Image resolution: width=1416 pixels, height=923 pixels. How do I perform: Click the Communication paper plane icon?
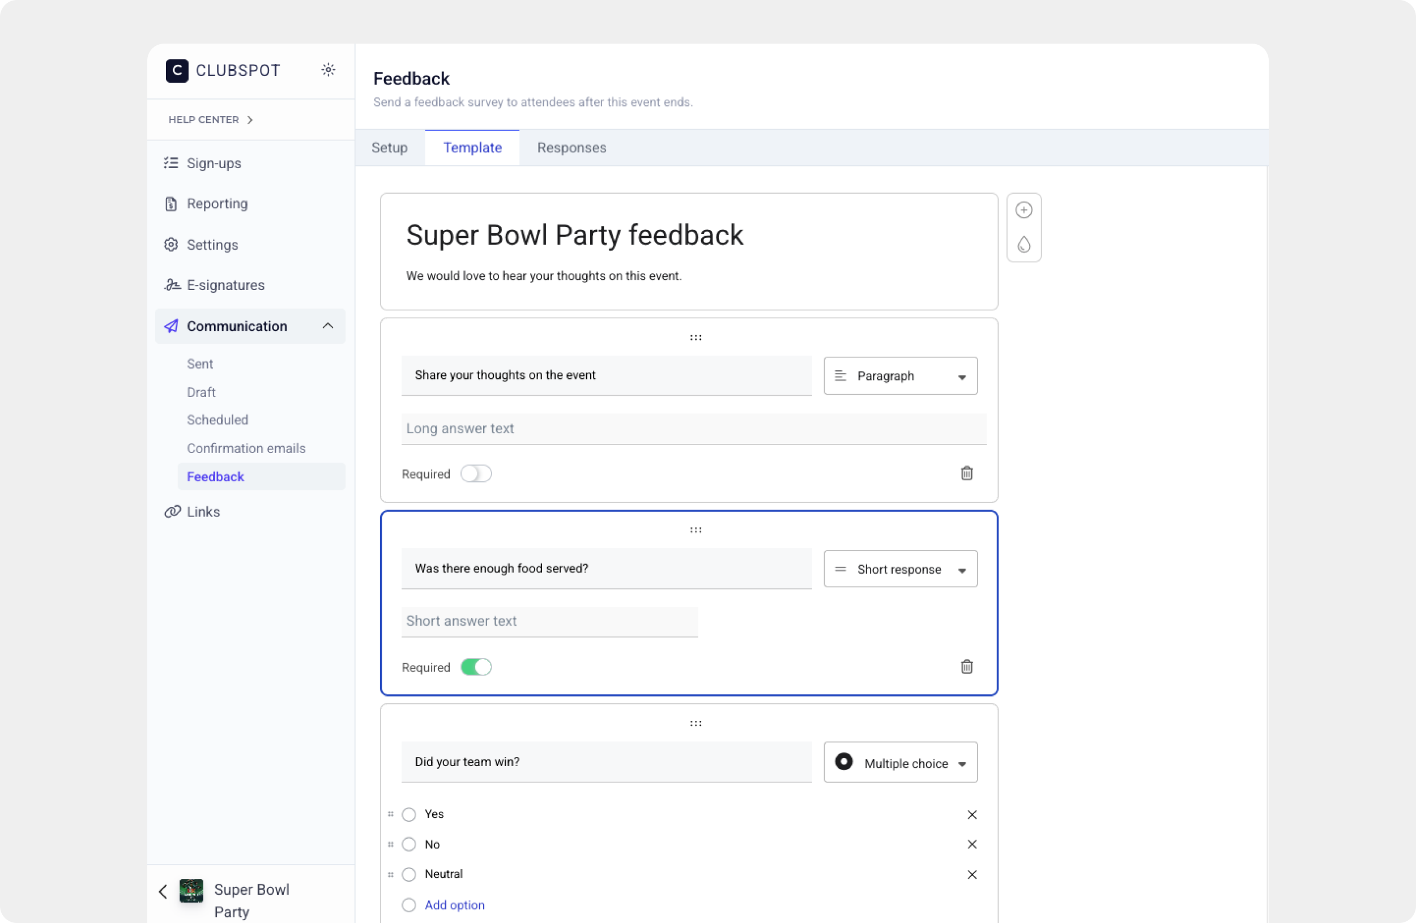click(170, 326)
